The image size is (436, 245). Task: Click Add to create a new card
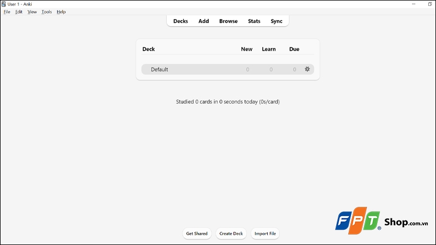[x=203, y=21]
